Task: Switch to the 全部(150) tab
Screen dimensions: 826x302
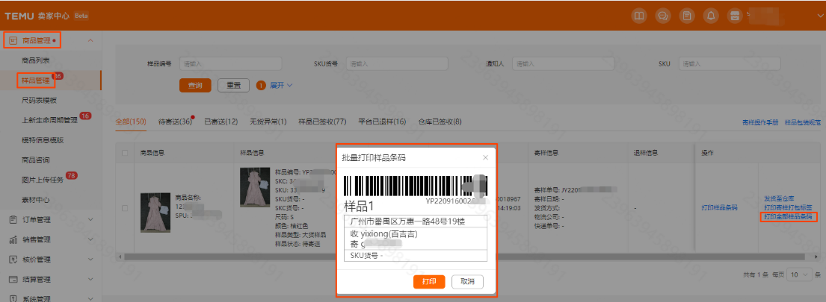Action: pos(131,122)
